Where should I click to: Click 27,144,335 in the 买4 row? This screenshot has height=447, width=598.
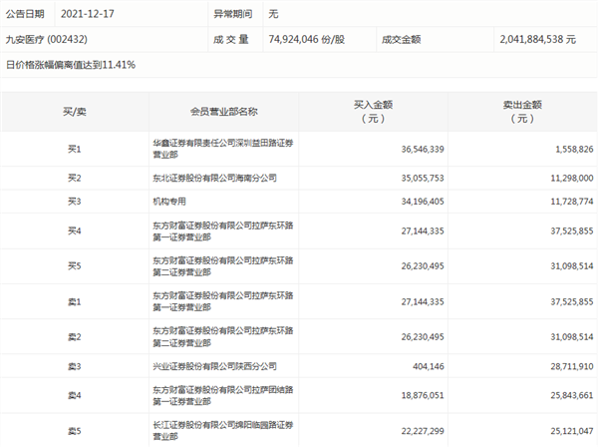click(423, 230)
